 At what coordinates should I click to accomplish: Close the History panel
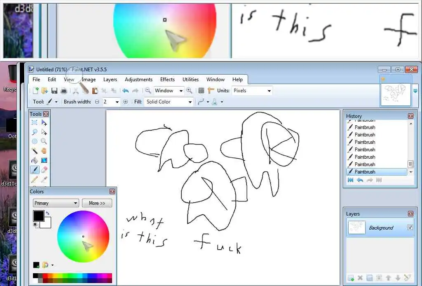[411, 116]
